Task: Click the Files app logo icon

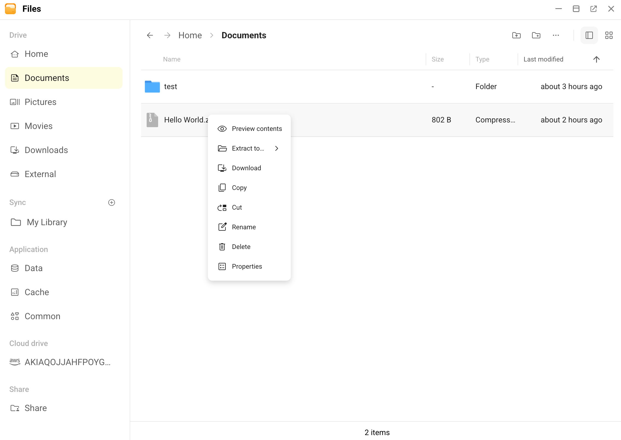Action: 10,9
